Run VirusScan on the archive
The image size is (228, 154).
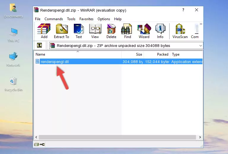(x=180, y=31)
